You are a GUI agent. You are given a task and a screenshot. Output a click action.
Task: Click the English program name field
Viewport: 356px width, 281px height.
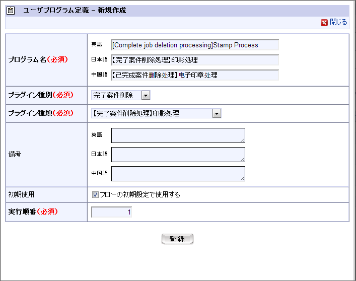(x=195, y=45)
